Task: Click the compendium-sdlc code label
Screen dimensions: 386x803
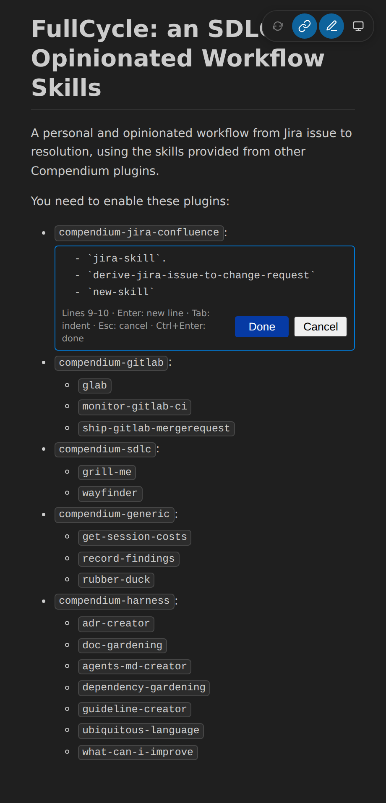Action: coord(105,449)
